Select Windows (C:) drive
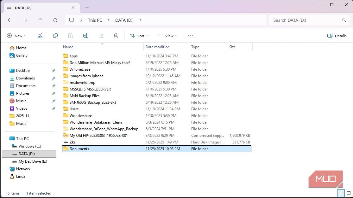353x198 pixels. pos(29,146)
